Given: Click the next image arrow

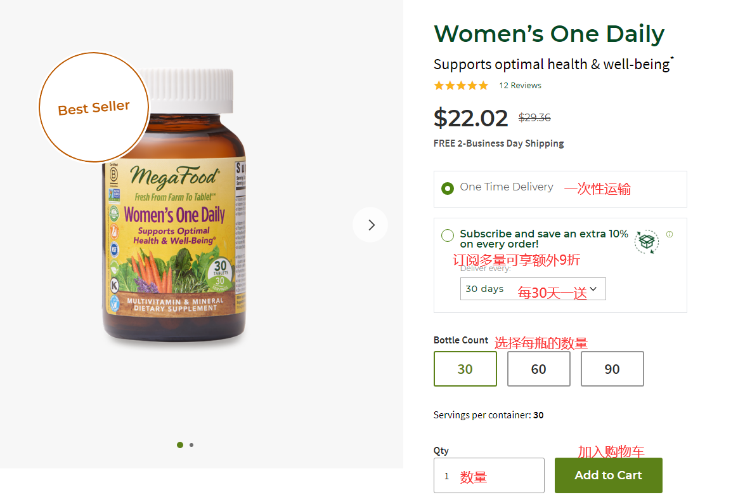Looking at the screenshot, I should (370, 225).
